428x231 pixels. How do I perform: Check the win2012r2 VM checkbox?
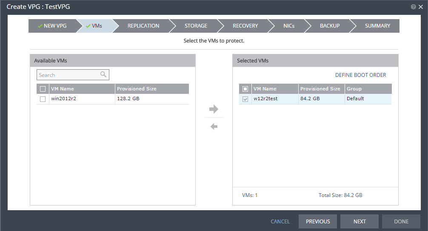point(43,99)
